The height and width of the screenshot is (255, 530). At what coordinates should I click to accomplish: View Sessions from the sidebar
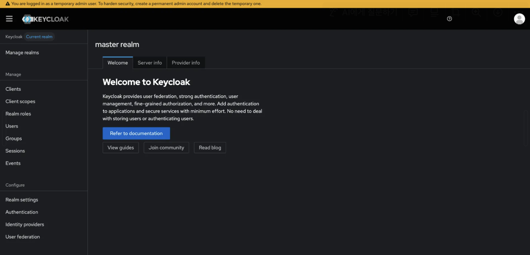[x=15, y=151]
